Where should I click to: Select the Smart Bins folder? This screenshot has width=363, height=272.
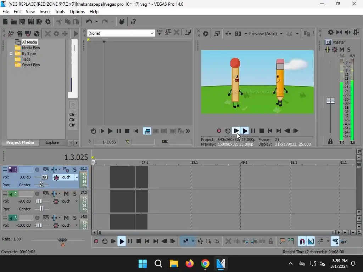pyautogui.click(x=31, y=65)
